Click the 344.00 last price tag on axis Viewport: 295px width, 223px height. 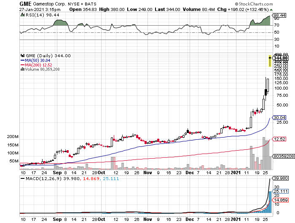[281, 58]
